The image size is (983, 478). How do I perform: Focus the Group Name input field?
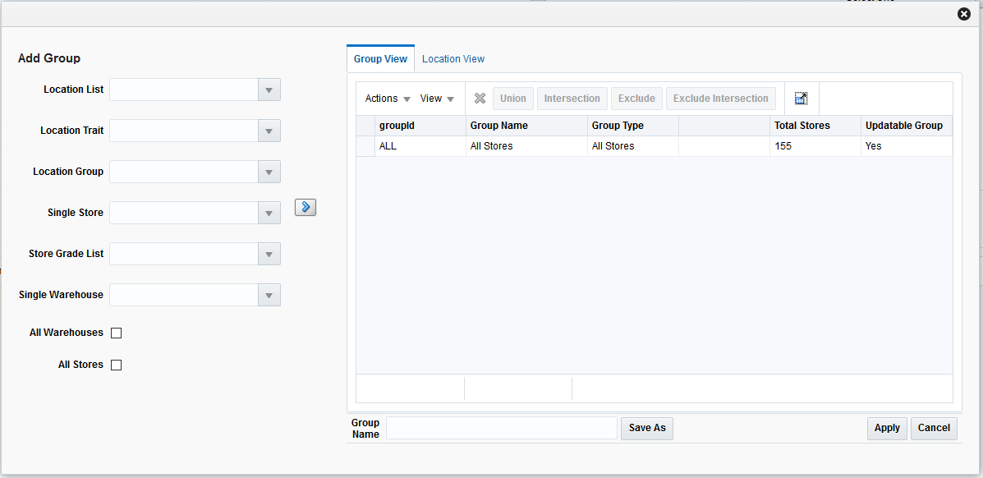coord(502,428)
